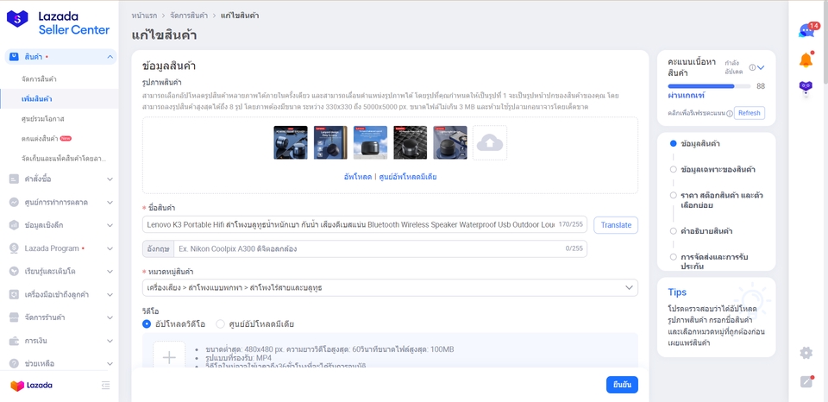Click the Lazada Seller Center logo
This screenshot has height=402, width=828.
58,23
